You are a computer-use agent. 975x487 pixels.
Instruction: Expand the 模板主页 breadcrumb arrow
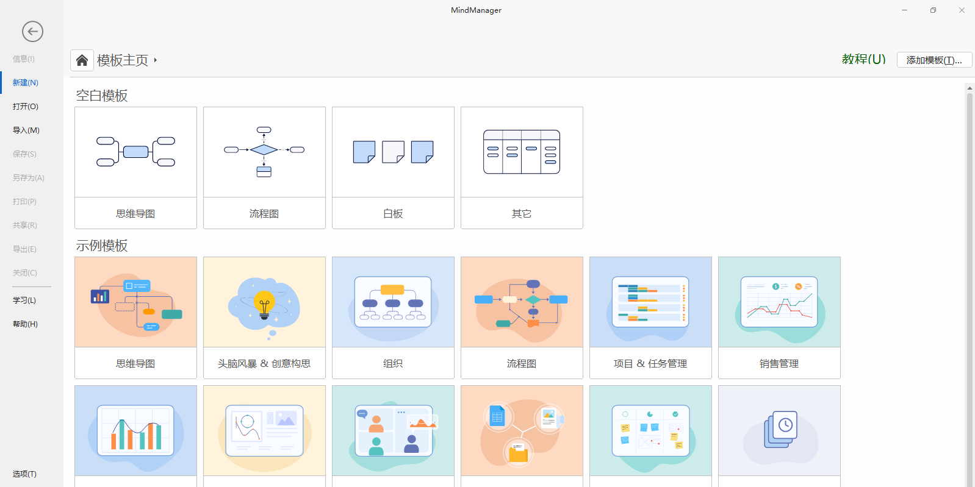point(156,60)
